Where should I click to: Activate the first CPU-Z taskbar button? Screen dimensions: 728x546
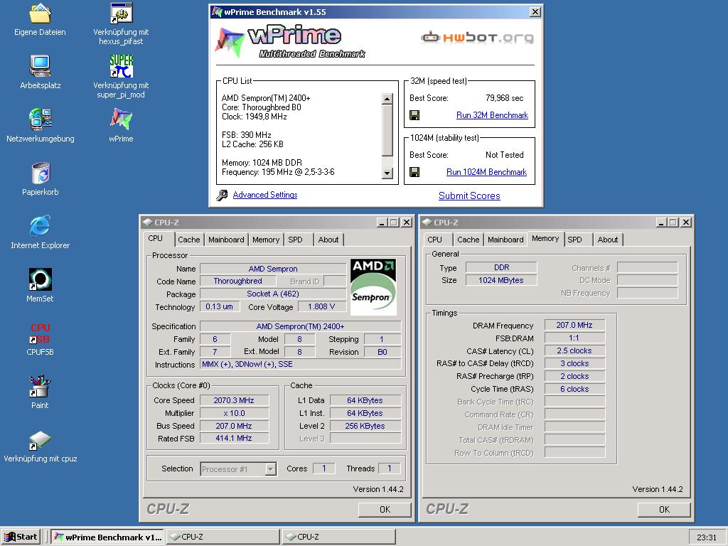223,537
